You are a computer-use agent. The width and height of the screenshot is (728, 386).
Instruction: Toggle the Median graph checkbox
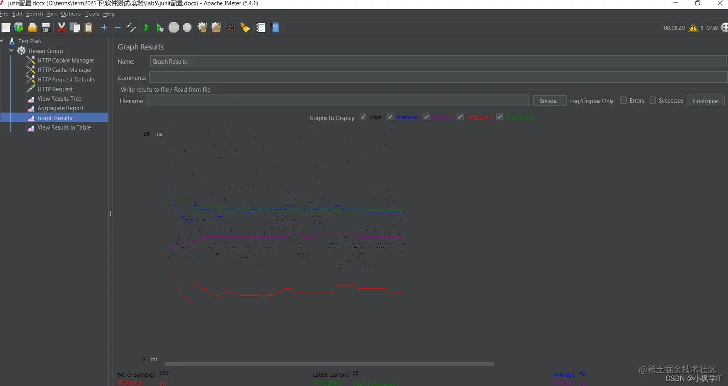[426, 117]
